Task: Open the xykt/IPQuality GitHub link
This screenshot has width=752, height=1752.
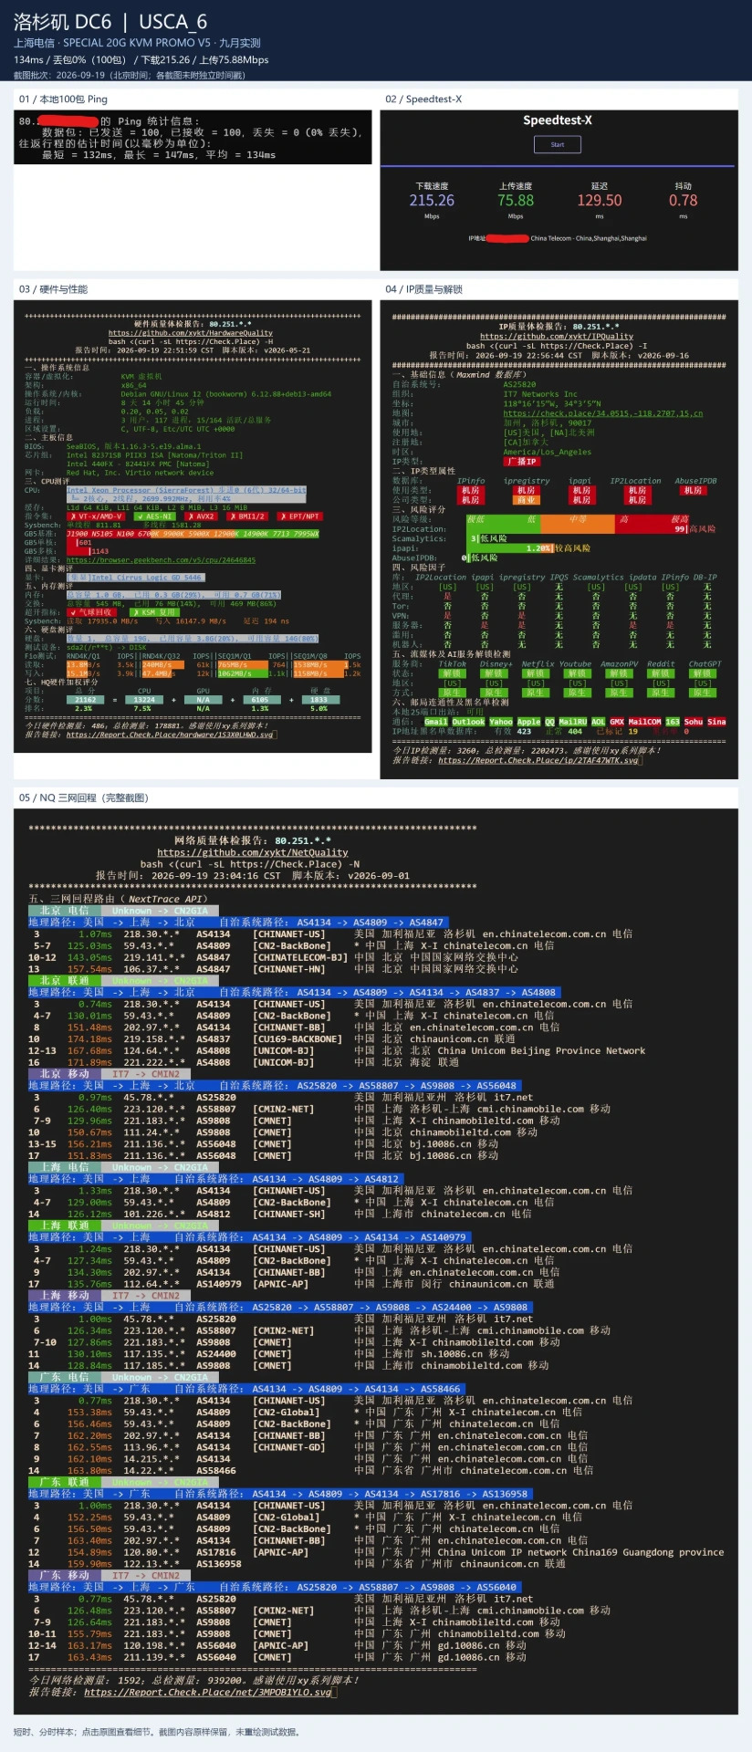Action: pyautogui.click(x=557, y=336)
